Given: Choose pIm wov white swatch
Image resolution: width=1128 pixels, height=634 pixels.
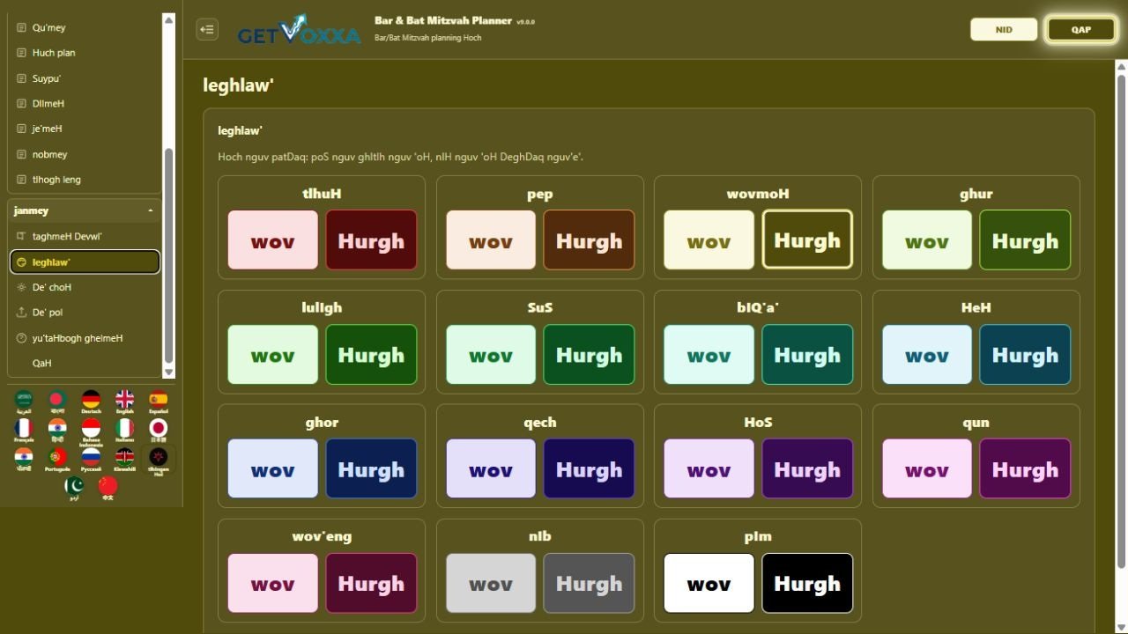Looking at the screenshot, I should tap(709, 583).
